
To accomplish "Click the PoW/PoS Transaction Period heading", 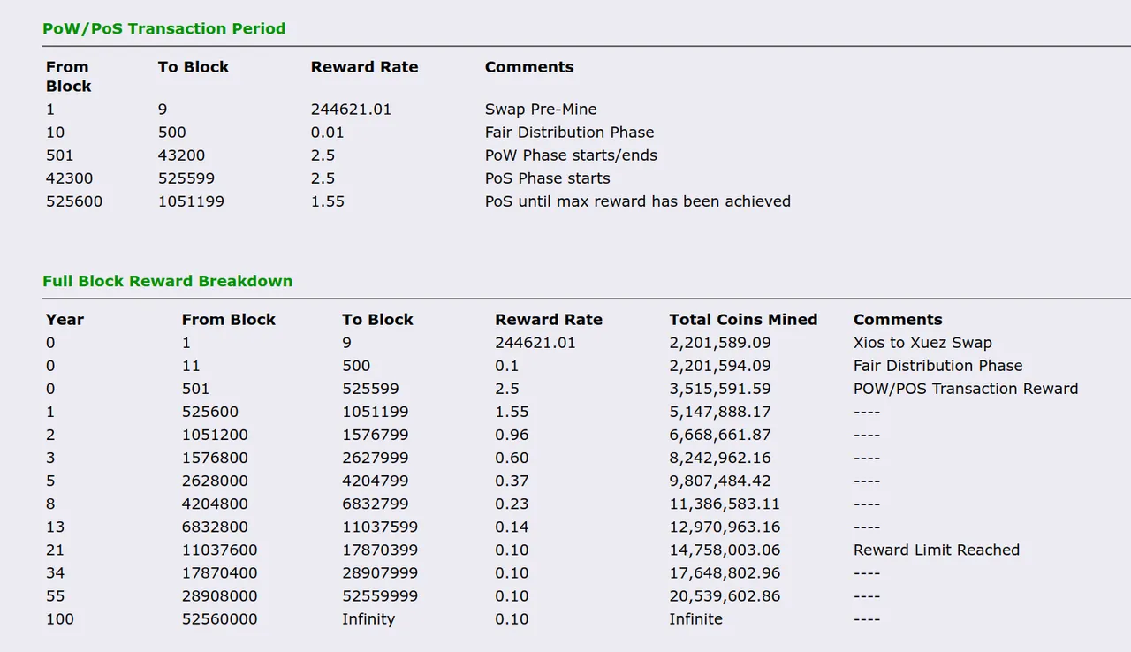I will 163,28.
